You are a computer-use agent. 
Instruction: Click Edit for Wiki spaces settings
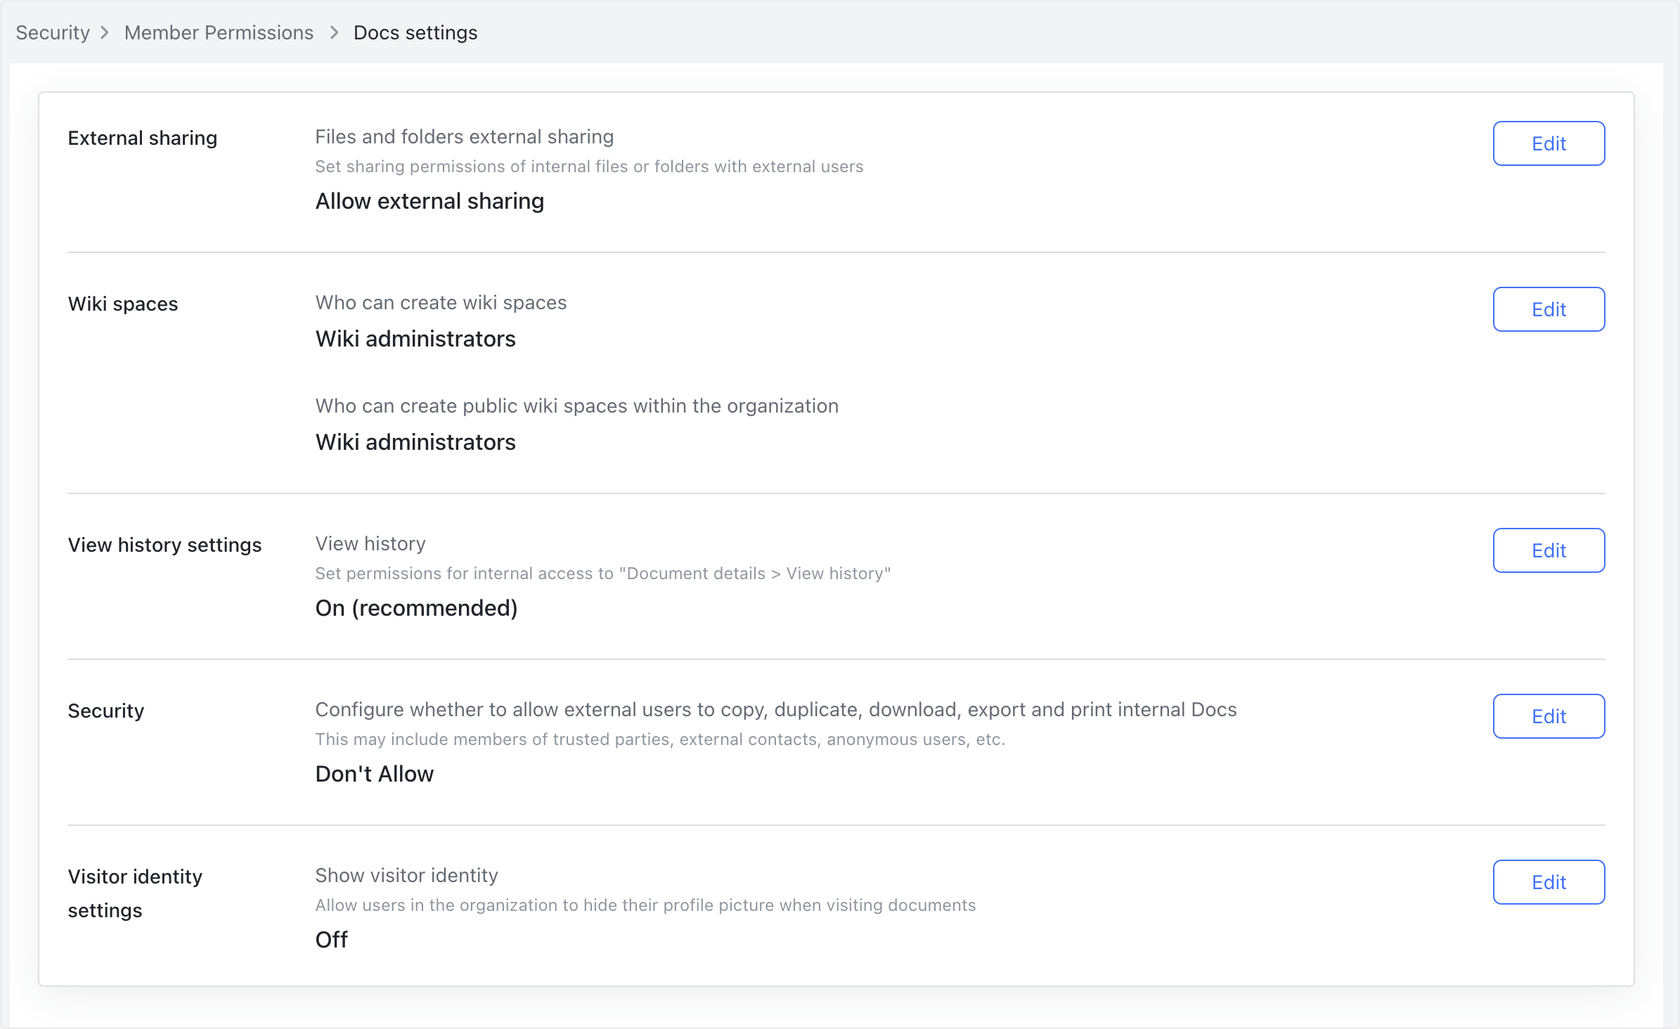[x=1548, y=309]
